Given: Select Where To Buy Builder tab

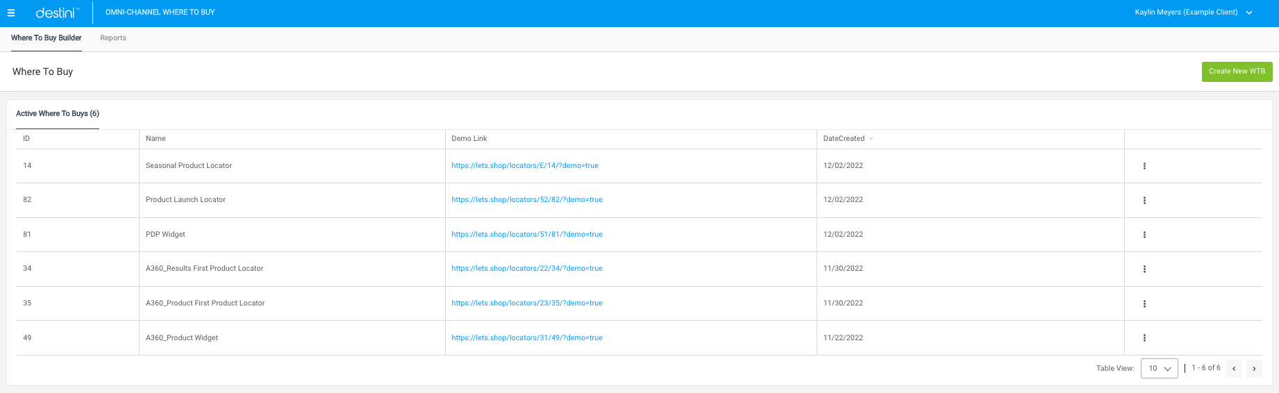Looking at the screenshot, I should tap(47, 38).
